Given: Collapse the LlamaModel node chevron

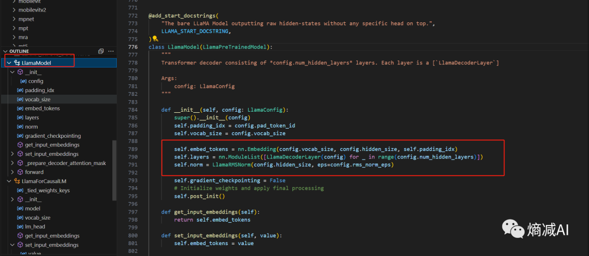Looking at the screenshot, I should point(9,63).
